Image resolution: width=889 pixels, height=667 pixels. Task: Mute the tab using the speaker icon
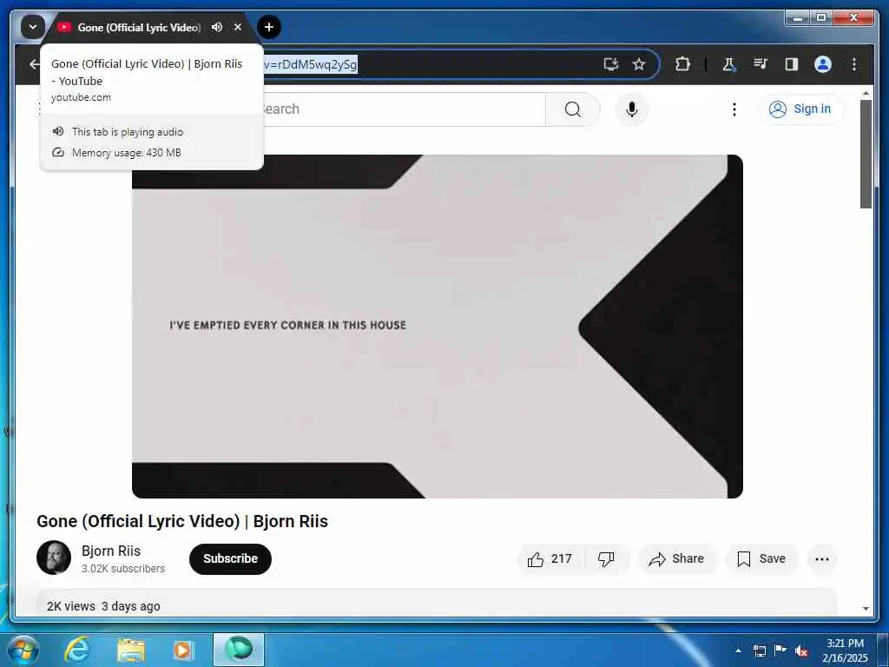coord(216,27)
